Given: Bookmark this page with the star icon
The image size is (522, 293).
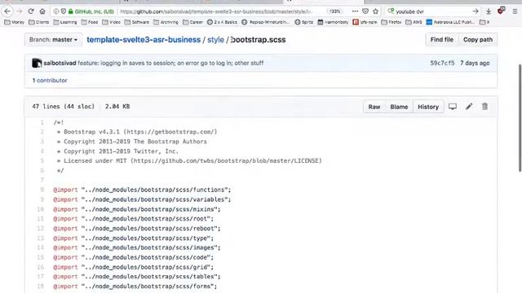Looking at the screenshot, I should coord(375,11).
